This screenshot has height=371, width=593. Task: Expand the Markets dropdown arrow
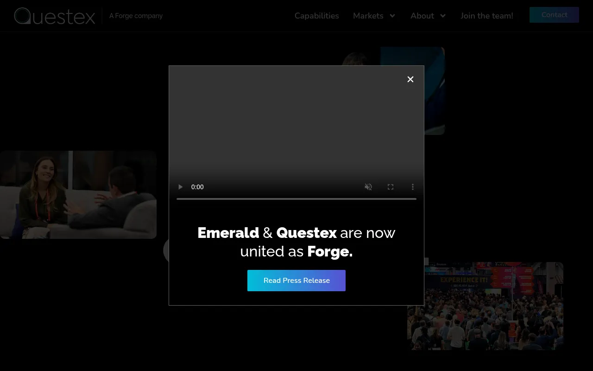392,16
